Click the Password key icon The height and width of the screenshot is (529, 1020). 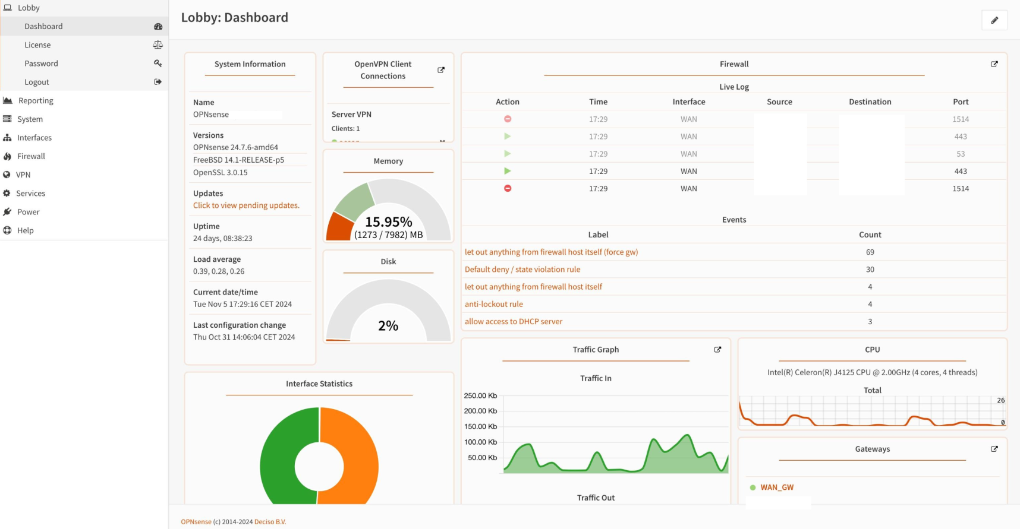pos(158,63)
